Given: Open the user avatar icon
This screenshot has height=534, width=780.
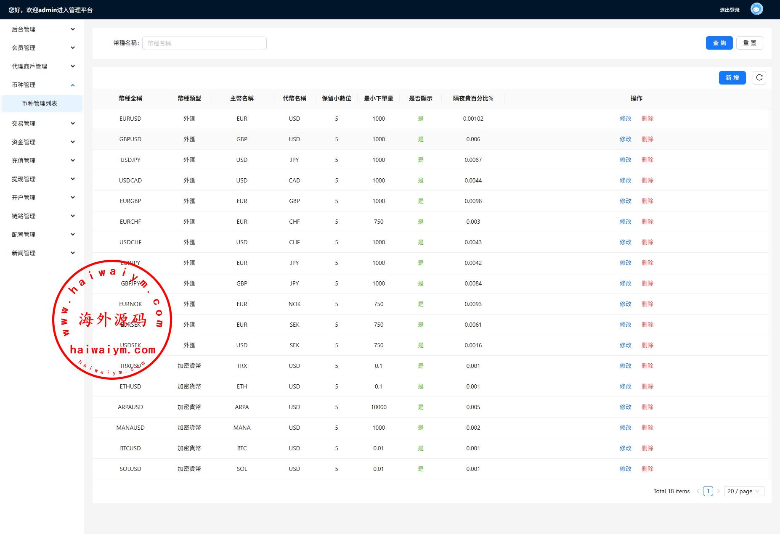Looking at the screenshot, I should [756, 9].
